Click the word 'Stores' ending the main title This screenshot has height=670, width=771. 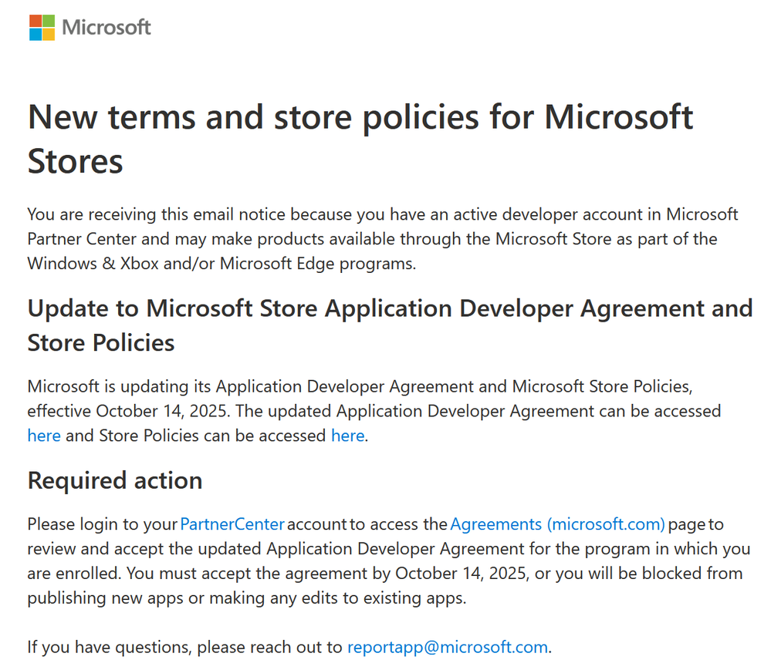point(75,162)
